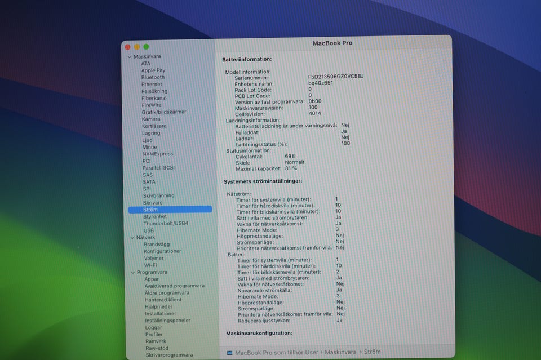Select NVMExpress entry

(158, 154)
